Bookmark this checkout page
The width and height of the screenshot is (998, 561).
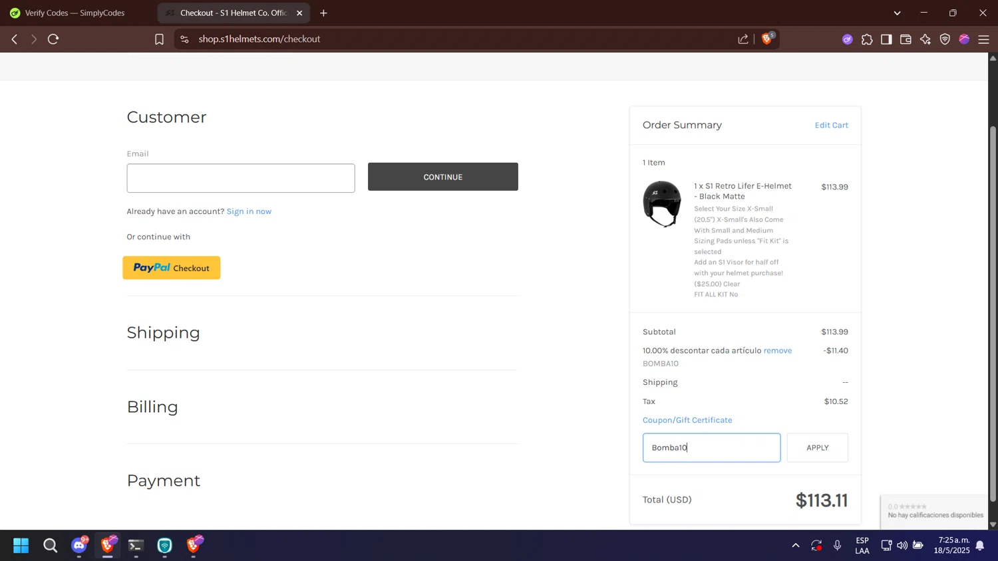pyautogui.click(x=159, y=39)
